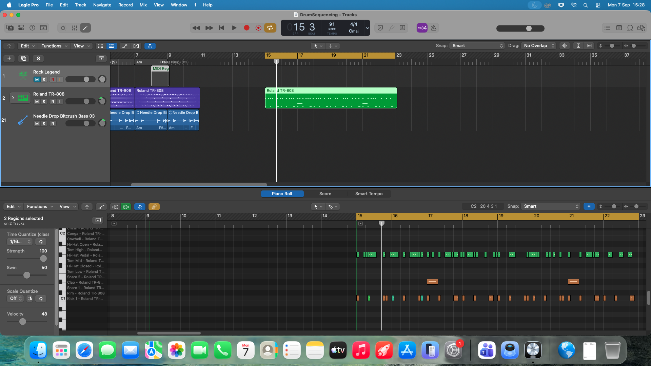651x366 pixels.
Task: Toggle the global Solo S button
Action: (38, 58)
